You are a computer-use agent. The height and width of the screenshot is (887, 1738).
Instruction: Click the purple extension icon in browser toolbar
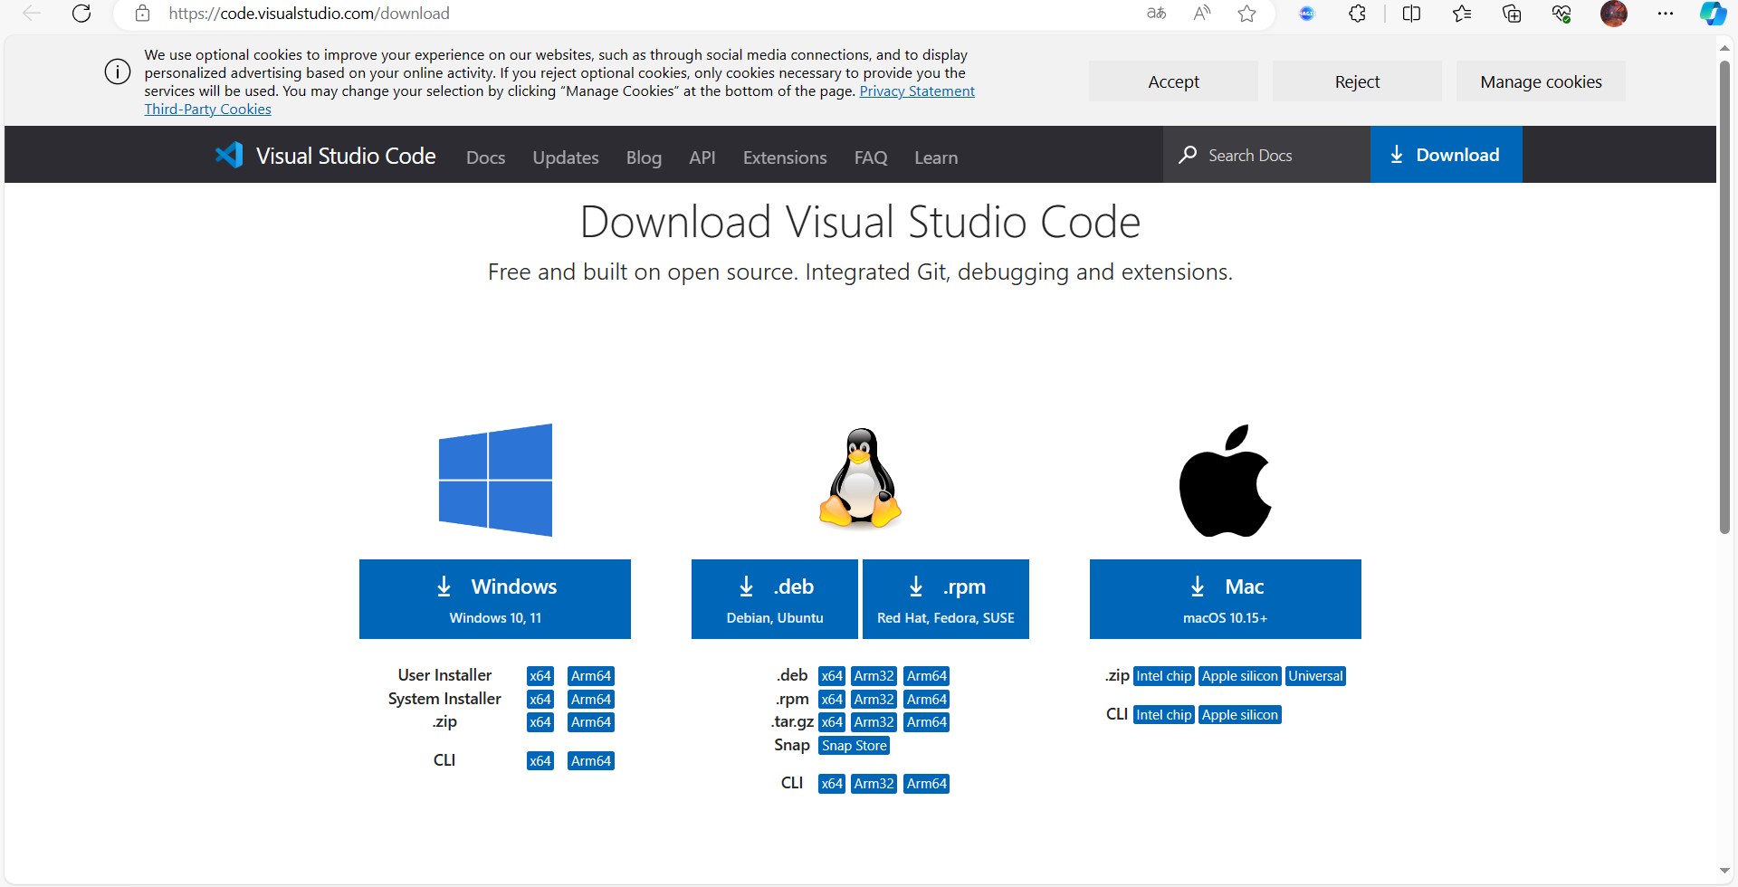pos(1307,14)
